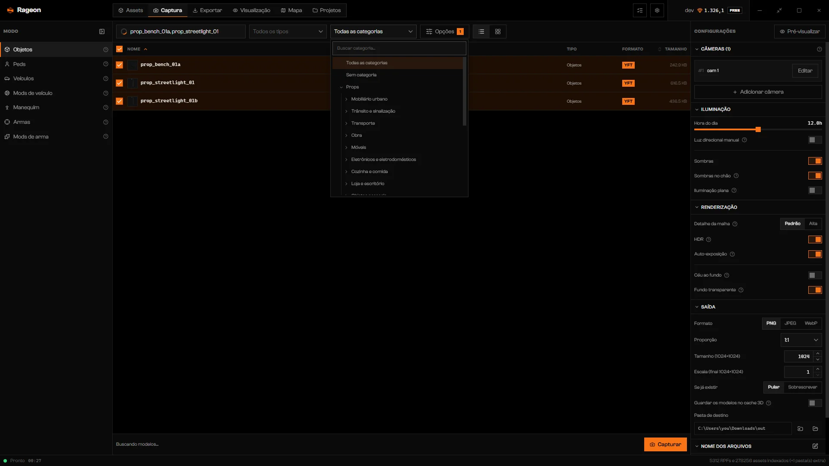This screenshot has width=829, height=466.
Task: Expand the Mobiliário urbano category
Action: point(346,99)
